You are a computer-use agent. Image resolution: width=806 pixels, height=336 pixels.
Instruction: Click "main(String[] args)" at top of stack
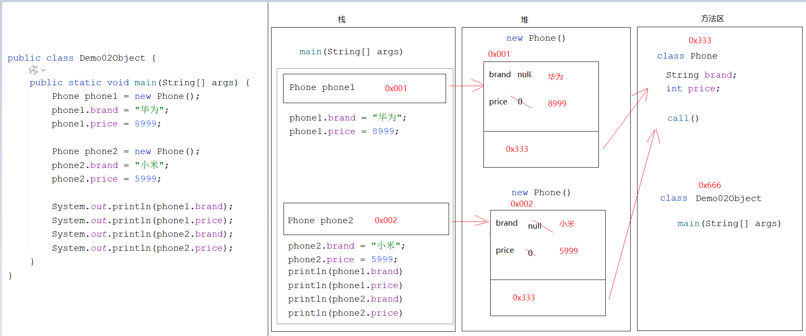[x=351, y=52]
